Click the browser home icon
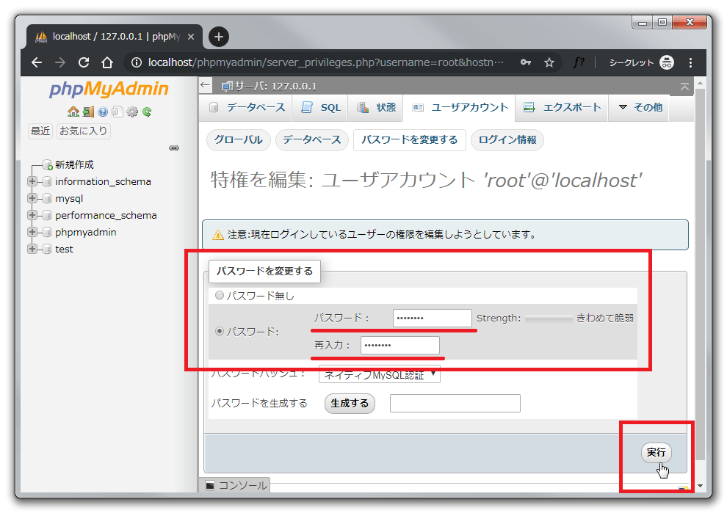Screen dimensions: 727x513 (107, 62)
